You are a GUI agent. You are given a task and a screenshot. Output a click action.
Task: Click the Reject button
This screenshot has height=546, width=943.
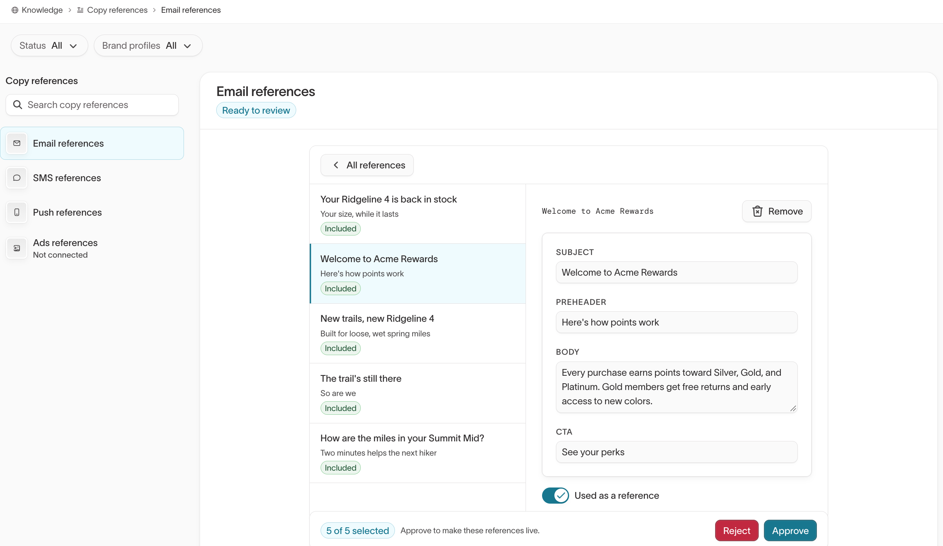click(x=737, y=530)
